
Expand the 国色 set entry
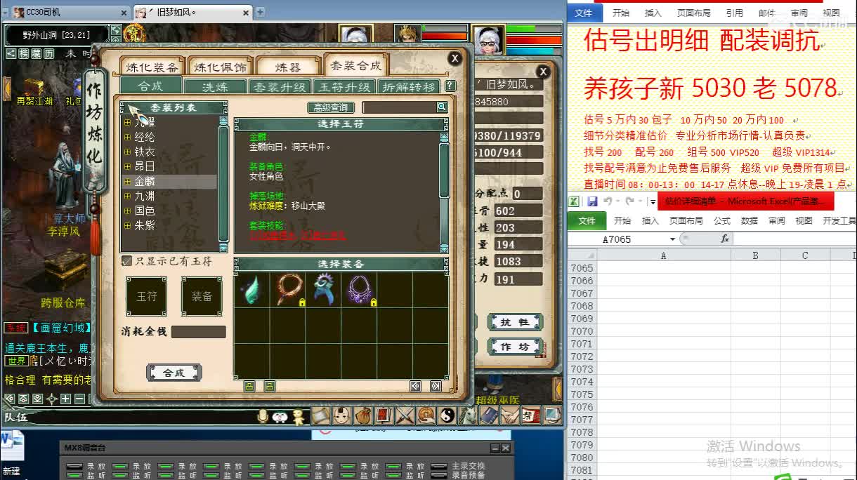click(127, 211)
